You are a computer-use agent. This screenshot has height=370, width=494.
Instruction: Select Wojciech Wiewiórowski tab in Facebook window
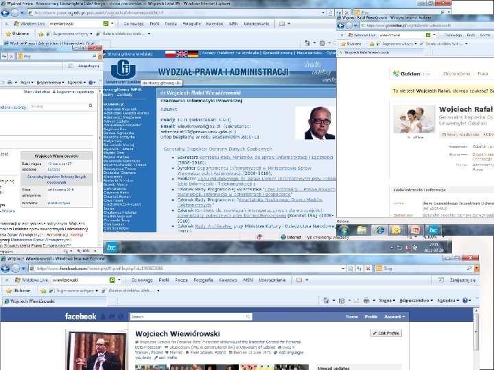55,301
